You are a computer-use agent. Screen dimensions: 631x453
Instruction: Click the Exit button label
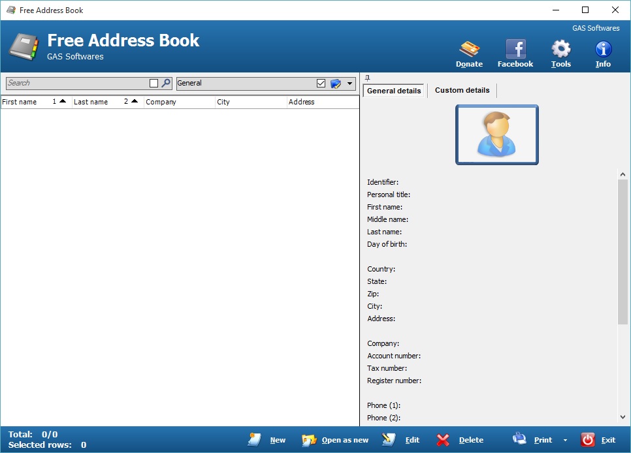tap(608, 440)
